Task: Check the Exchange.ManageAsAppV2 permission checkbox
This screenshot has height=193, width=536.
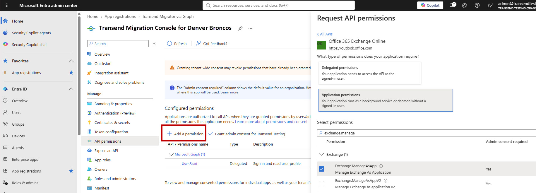Action: click(321, 184)
